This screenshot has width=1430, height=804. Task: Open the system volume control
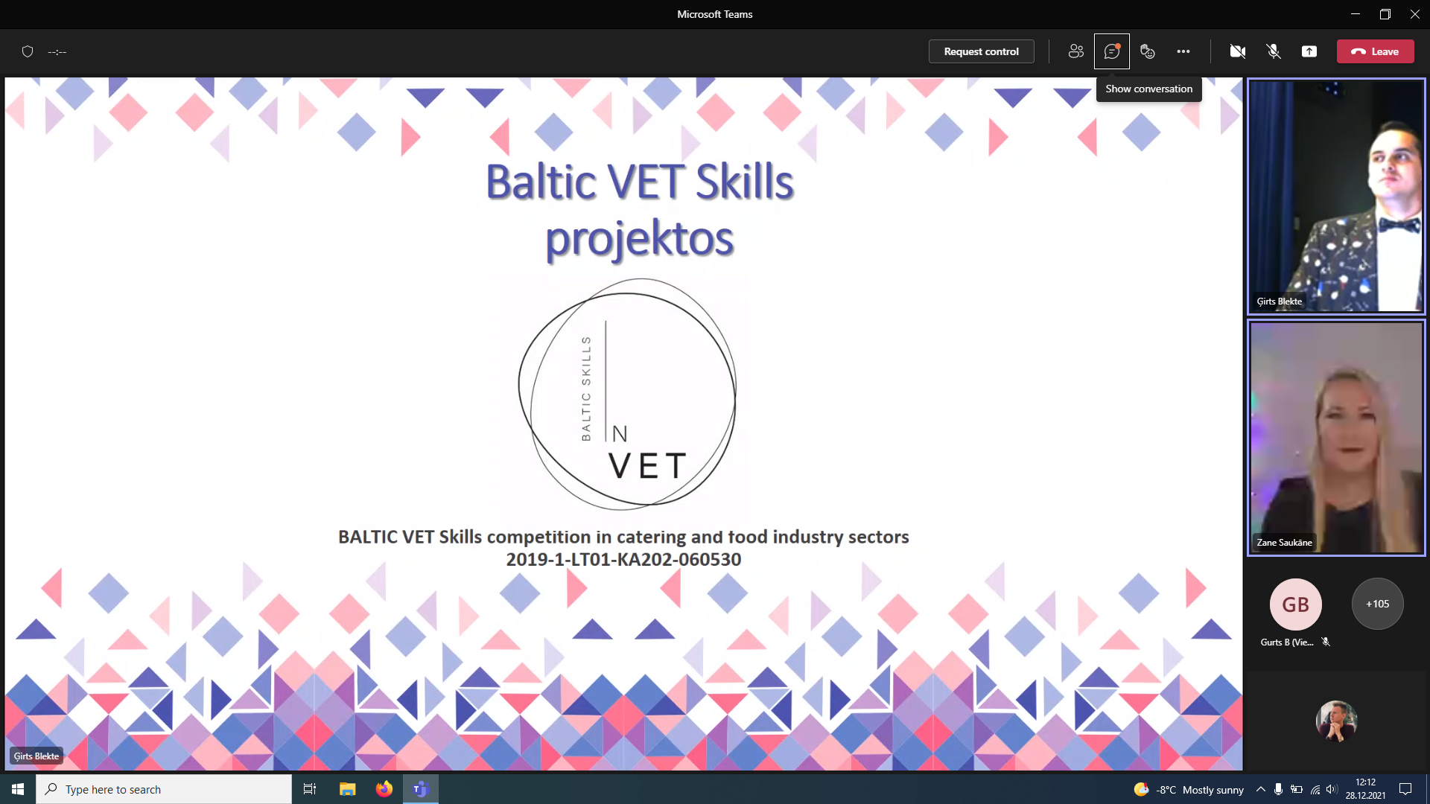(x=1332, y=789)
